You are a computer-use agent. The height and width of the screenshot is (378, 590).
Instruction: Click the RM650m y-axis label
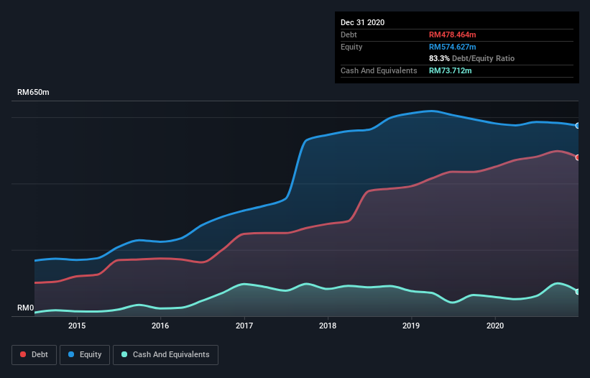(33, 92)
